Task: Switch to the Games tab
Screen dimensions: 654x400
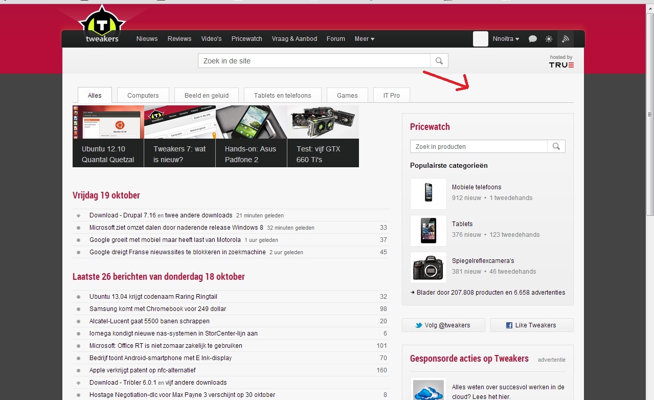Action: coord(347,95)
